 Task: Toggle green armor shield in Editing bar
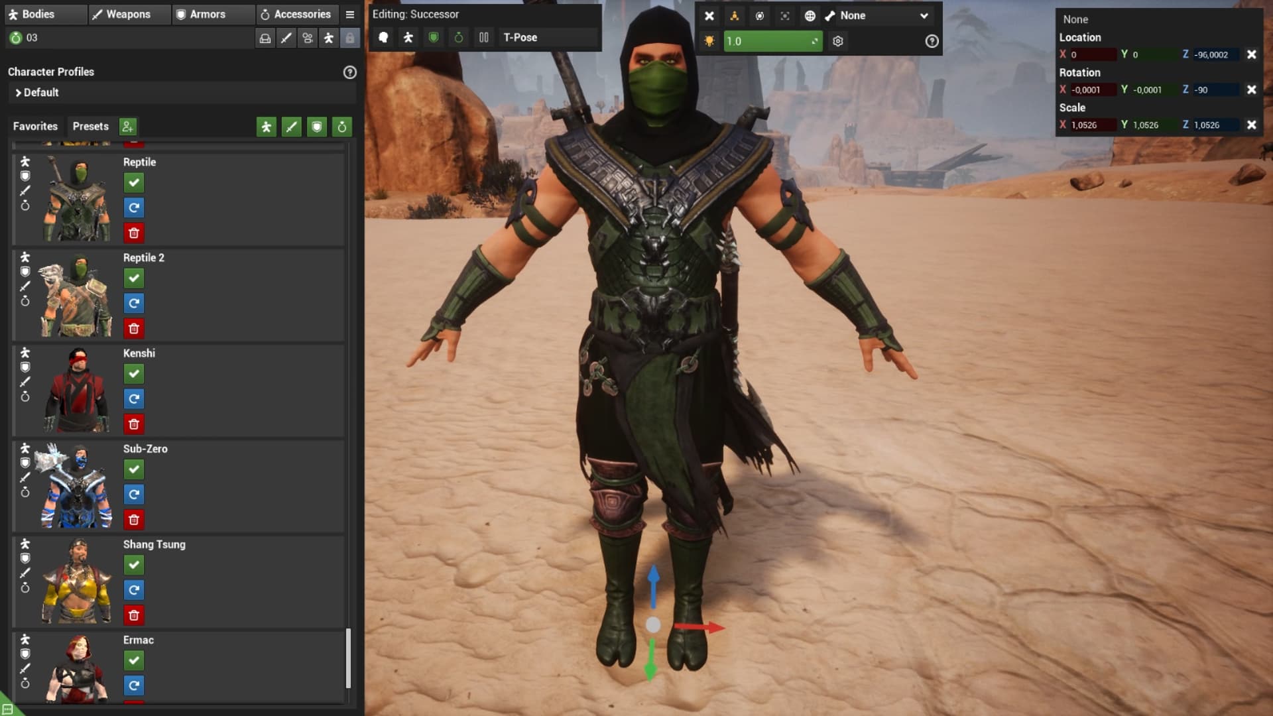pos(434,38)
